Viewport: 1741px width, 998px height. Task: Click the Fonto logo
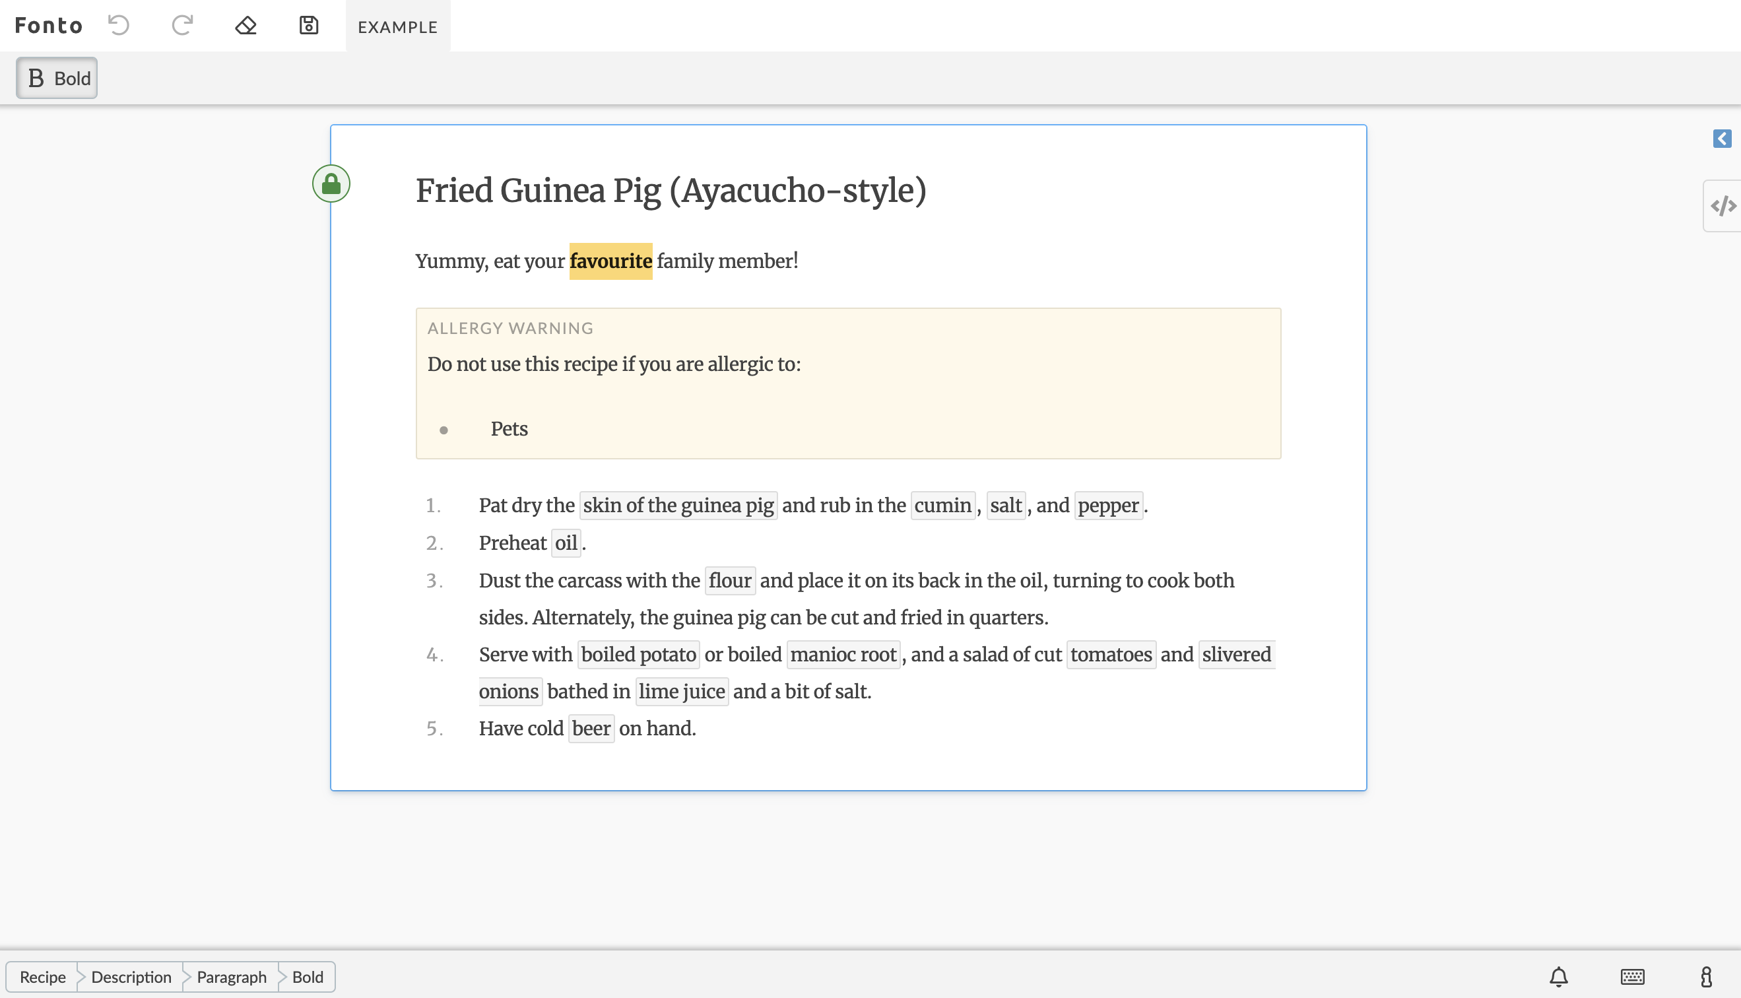pyautogui.click(x=48, y=25)
